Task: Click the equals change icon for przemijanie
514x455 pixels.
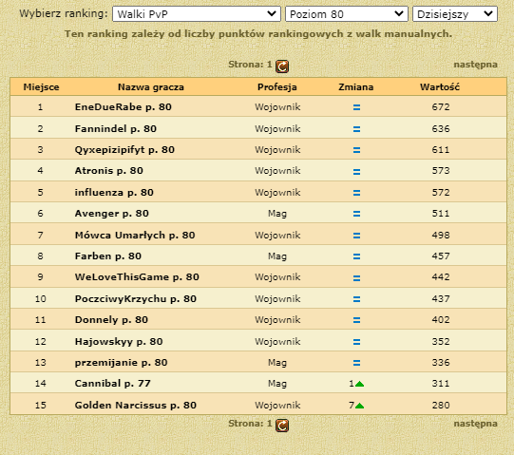Action: click(356, 363)
